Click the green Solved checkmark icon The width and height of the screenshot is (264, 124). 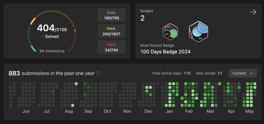coord(42,36)
